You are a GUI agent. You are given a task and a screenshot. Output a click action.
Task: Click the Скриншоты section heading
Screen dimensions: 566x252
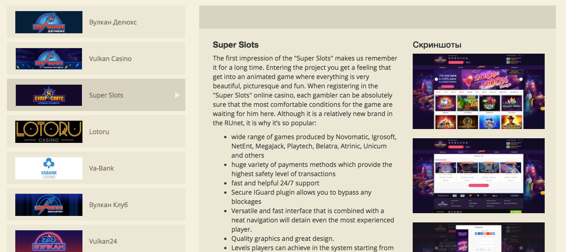click(x=437, y=45)
